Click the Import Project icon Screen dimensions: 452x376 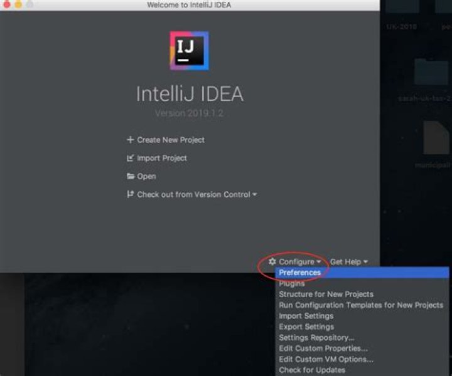tap(131, 159)
